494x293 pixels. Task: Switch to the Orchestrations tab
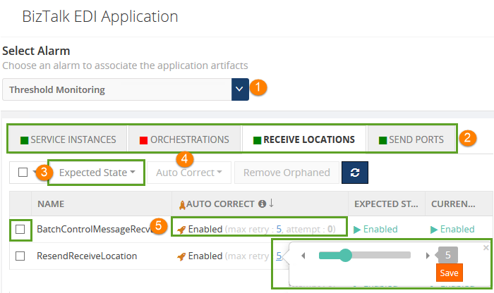(x=185, y=139)
